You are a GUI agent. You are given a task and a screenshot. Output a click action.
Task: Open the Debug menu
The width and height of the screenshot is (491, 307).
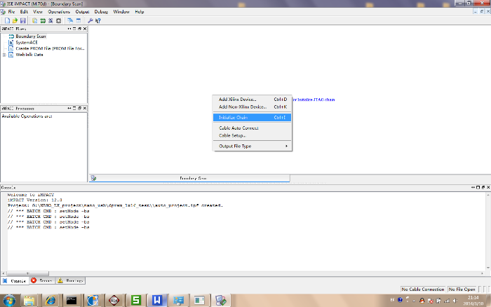[102, 12]
